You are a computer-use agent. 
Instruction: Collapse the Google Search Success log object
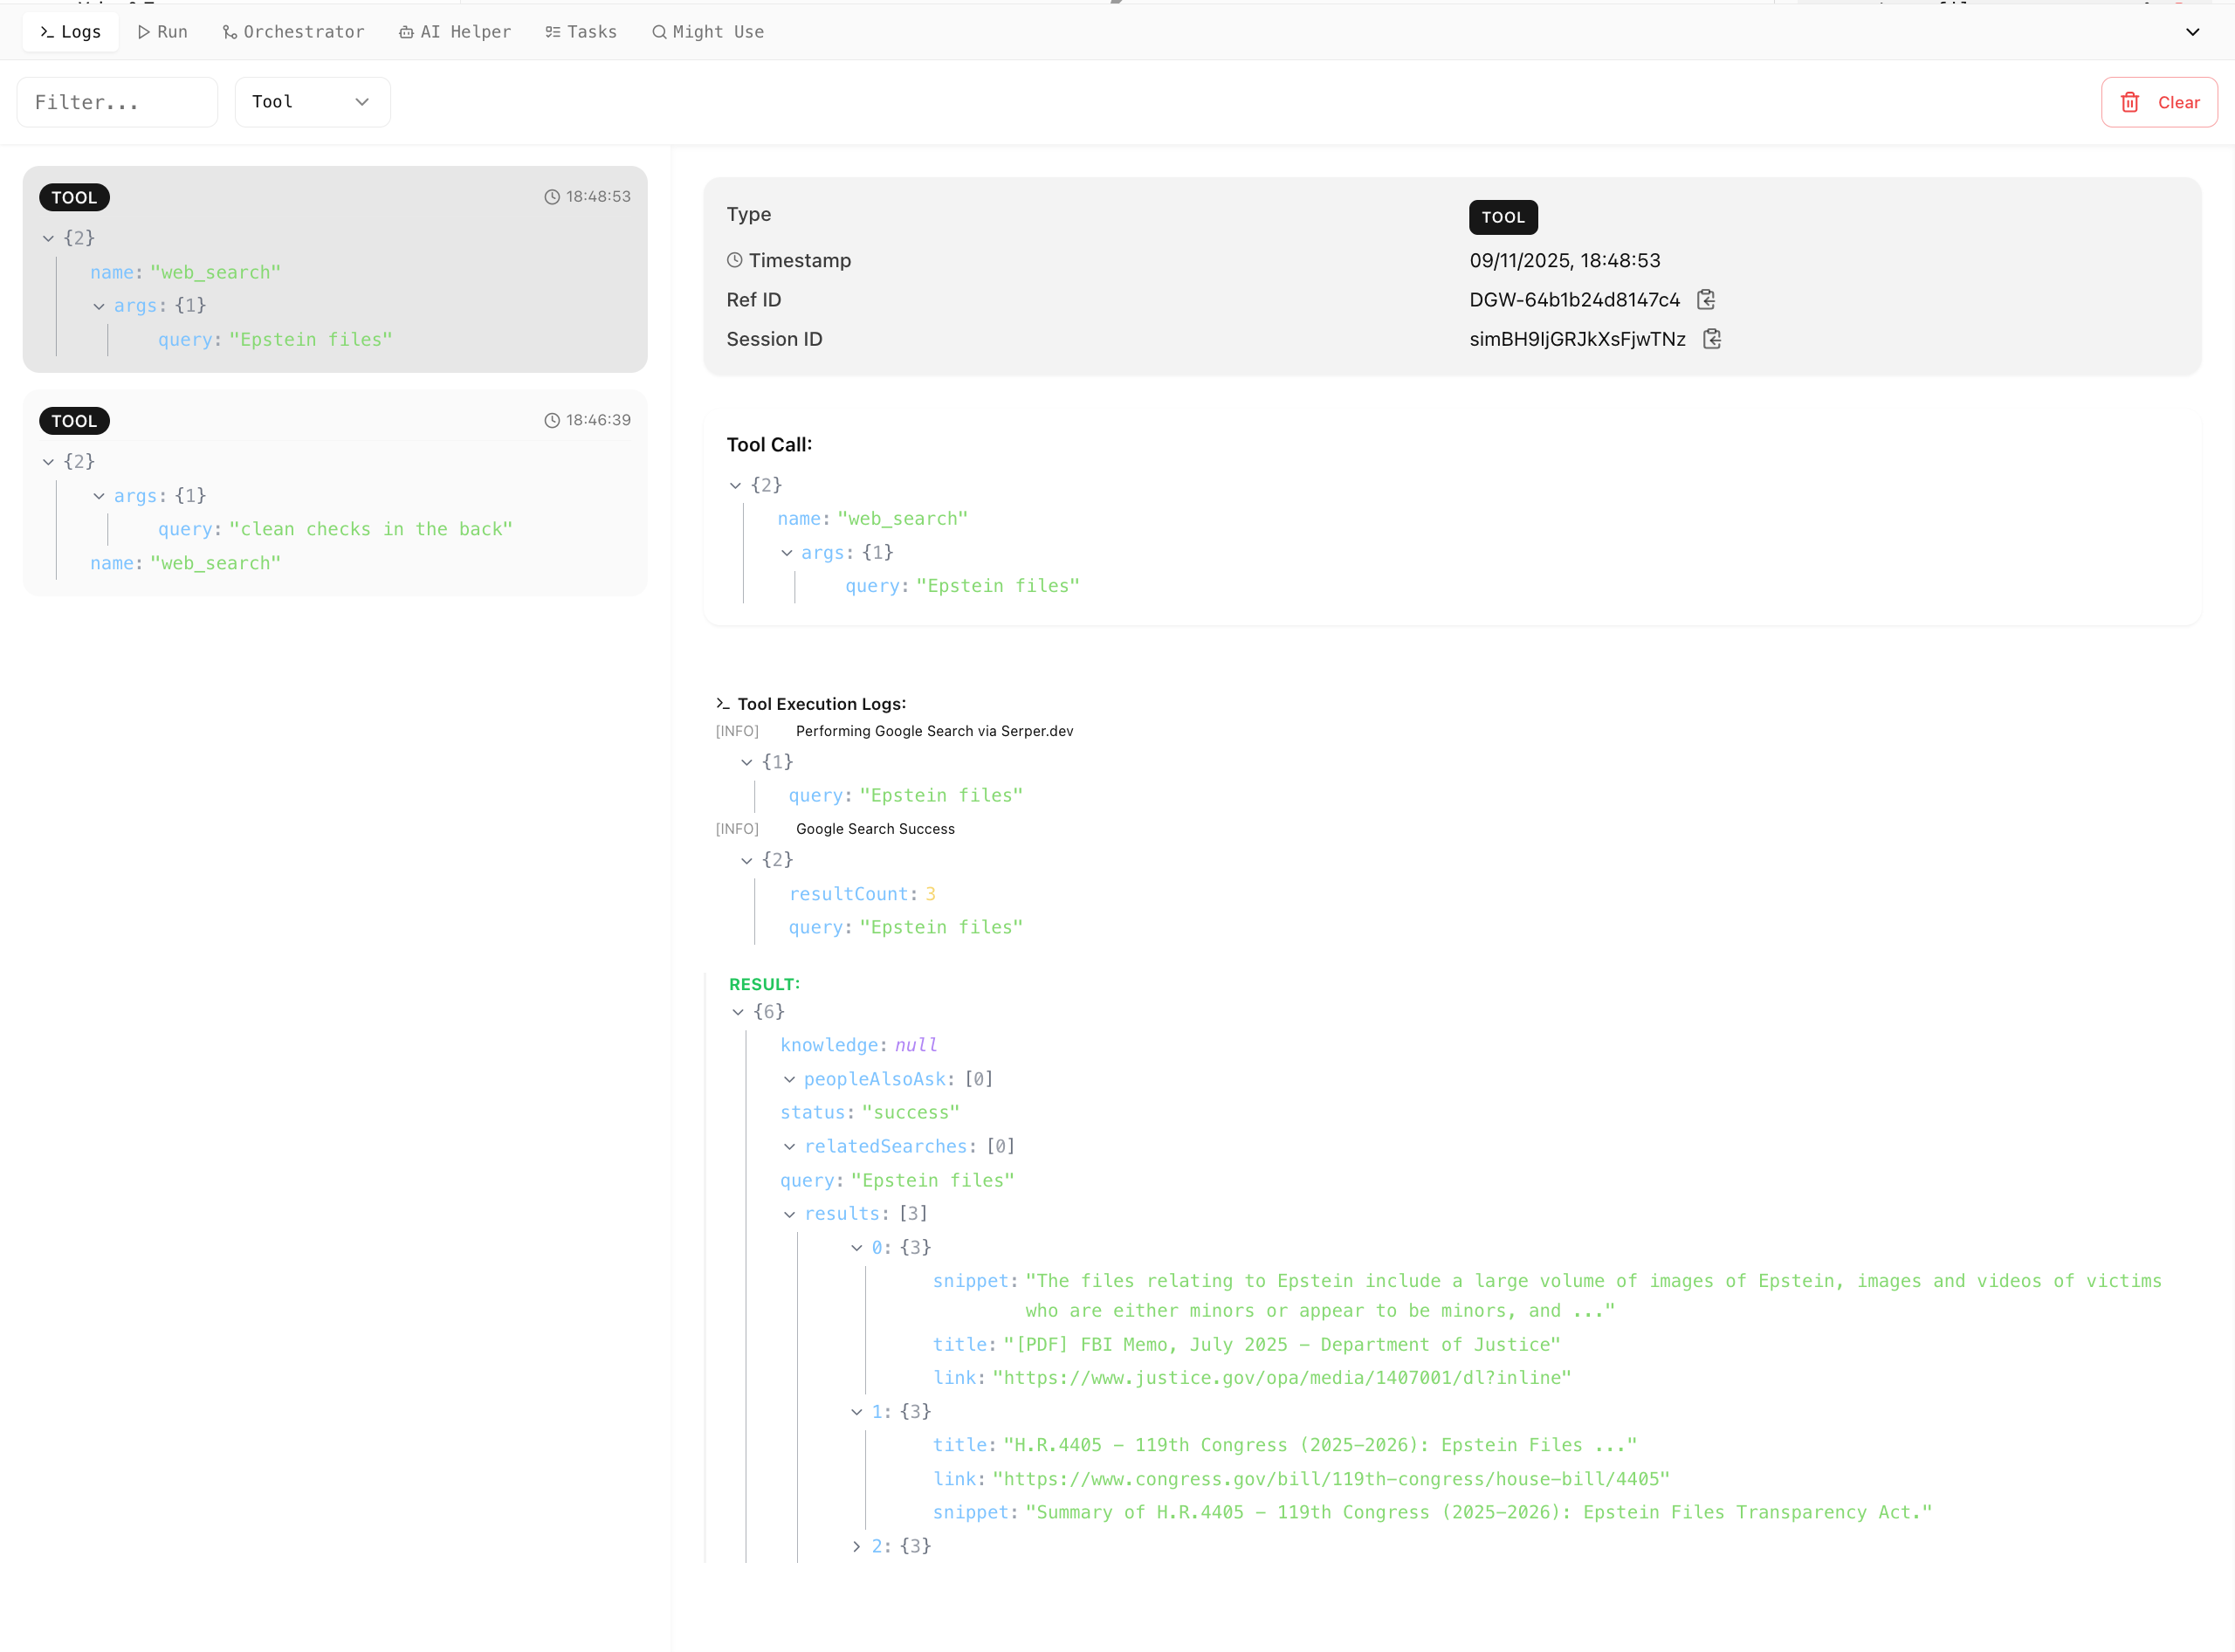click(746, 860)
